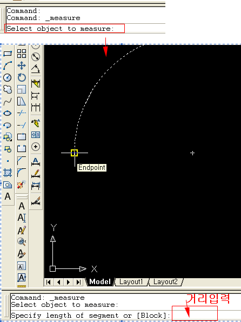Select the Rectangle draw tool
241x322 pixels.
[x=8, y=54]
